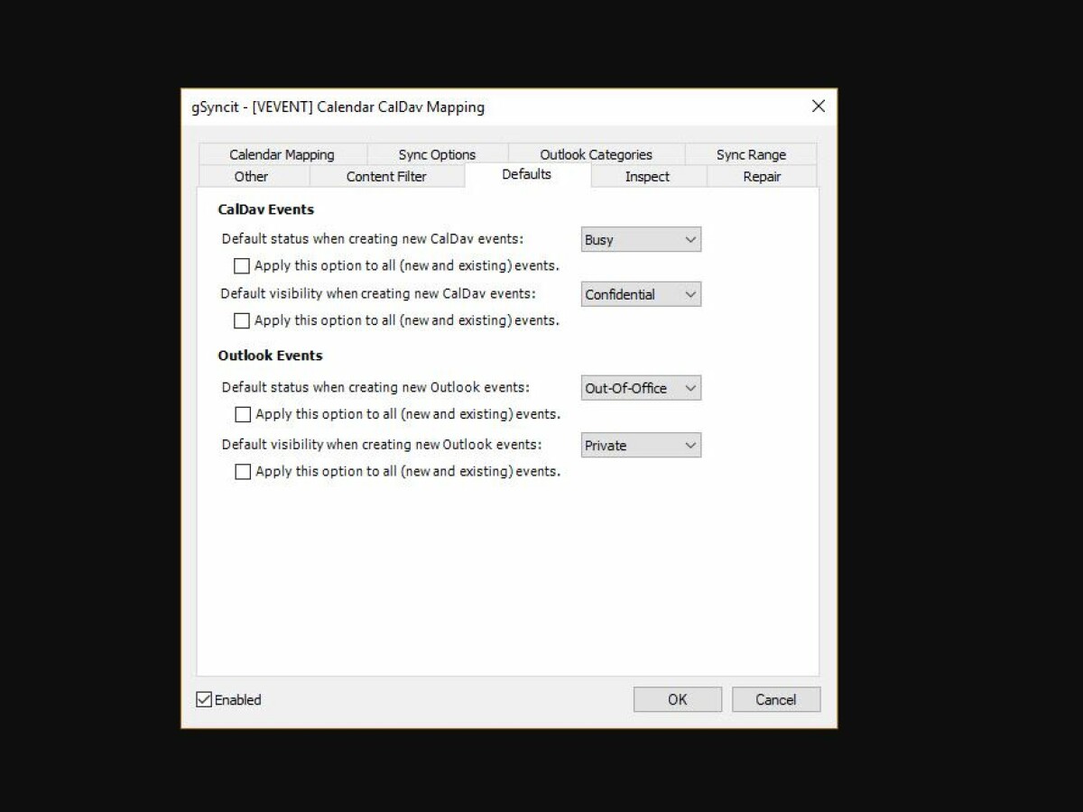This screenshot has width=1083, height=812.
Task: Check apply-to-all under Outlook default status
Action: [x=243, y=414]
